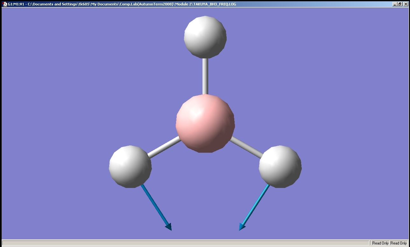Restore down the molecule view window
Image resolution: width=410 pixels, height=247 pixels.
pos(400,4)
